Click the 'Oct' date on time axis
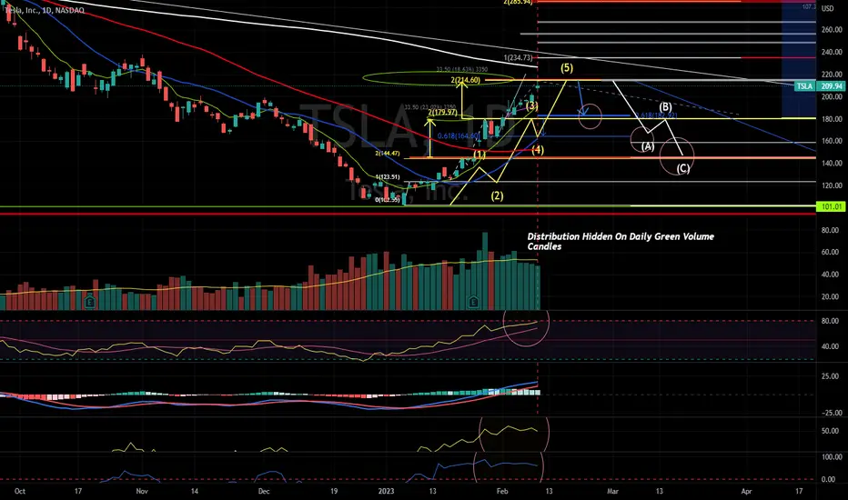 pyautogui.click(x=20, y=491)
